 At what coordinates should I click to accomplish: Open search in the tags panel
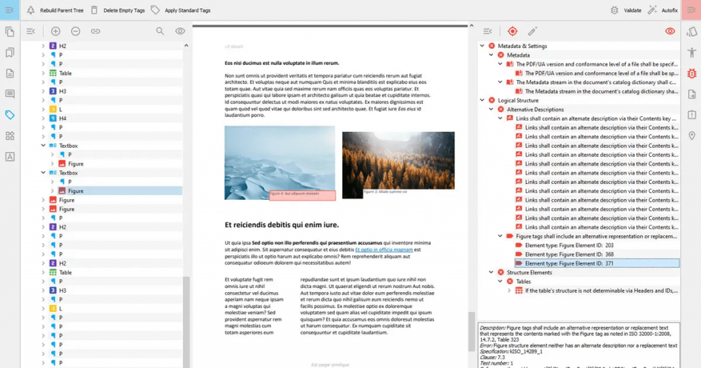[160, 31]
